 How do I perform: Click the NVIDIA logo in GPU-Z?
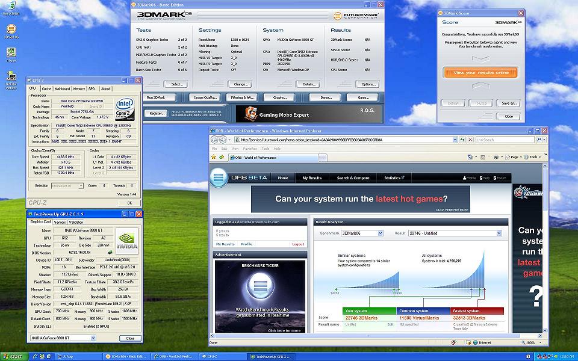(127, 241)
